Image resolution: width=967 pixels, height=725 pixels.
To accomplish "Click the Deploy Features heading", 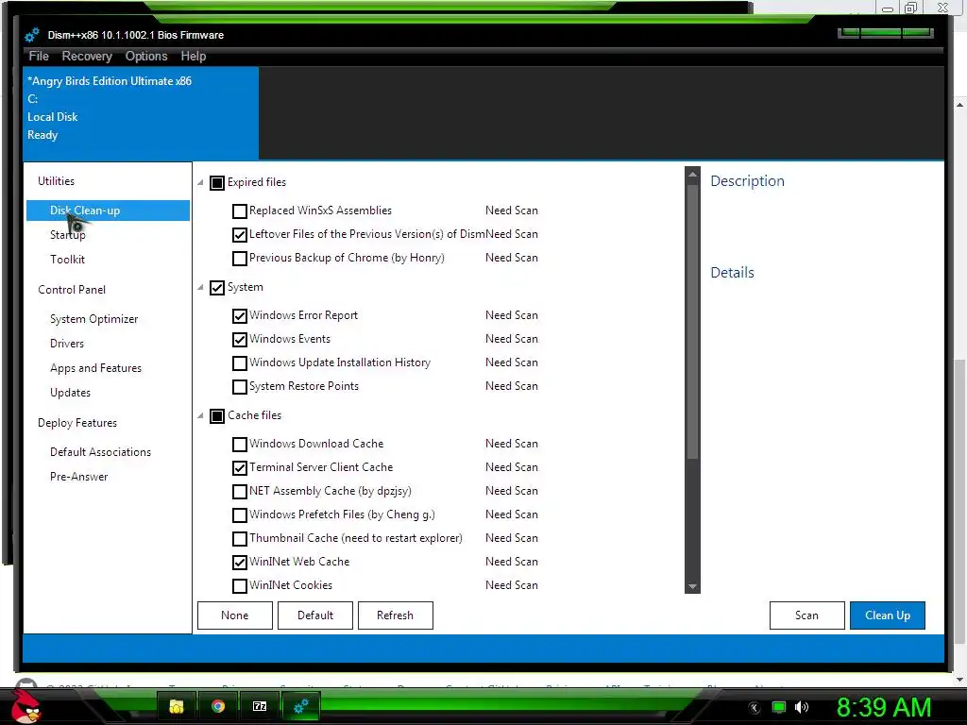I will coord(77,422).
